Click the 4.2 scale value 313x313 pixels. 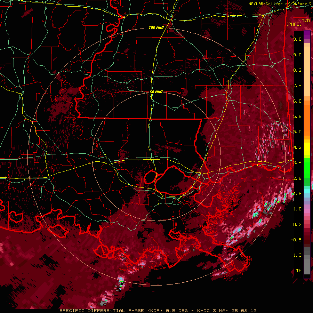point(297,147)
